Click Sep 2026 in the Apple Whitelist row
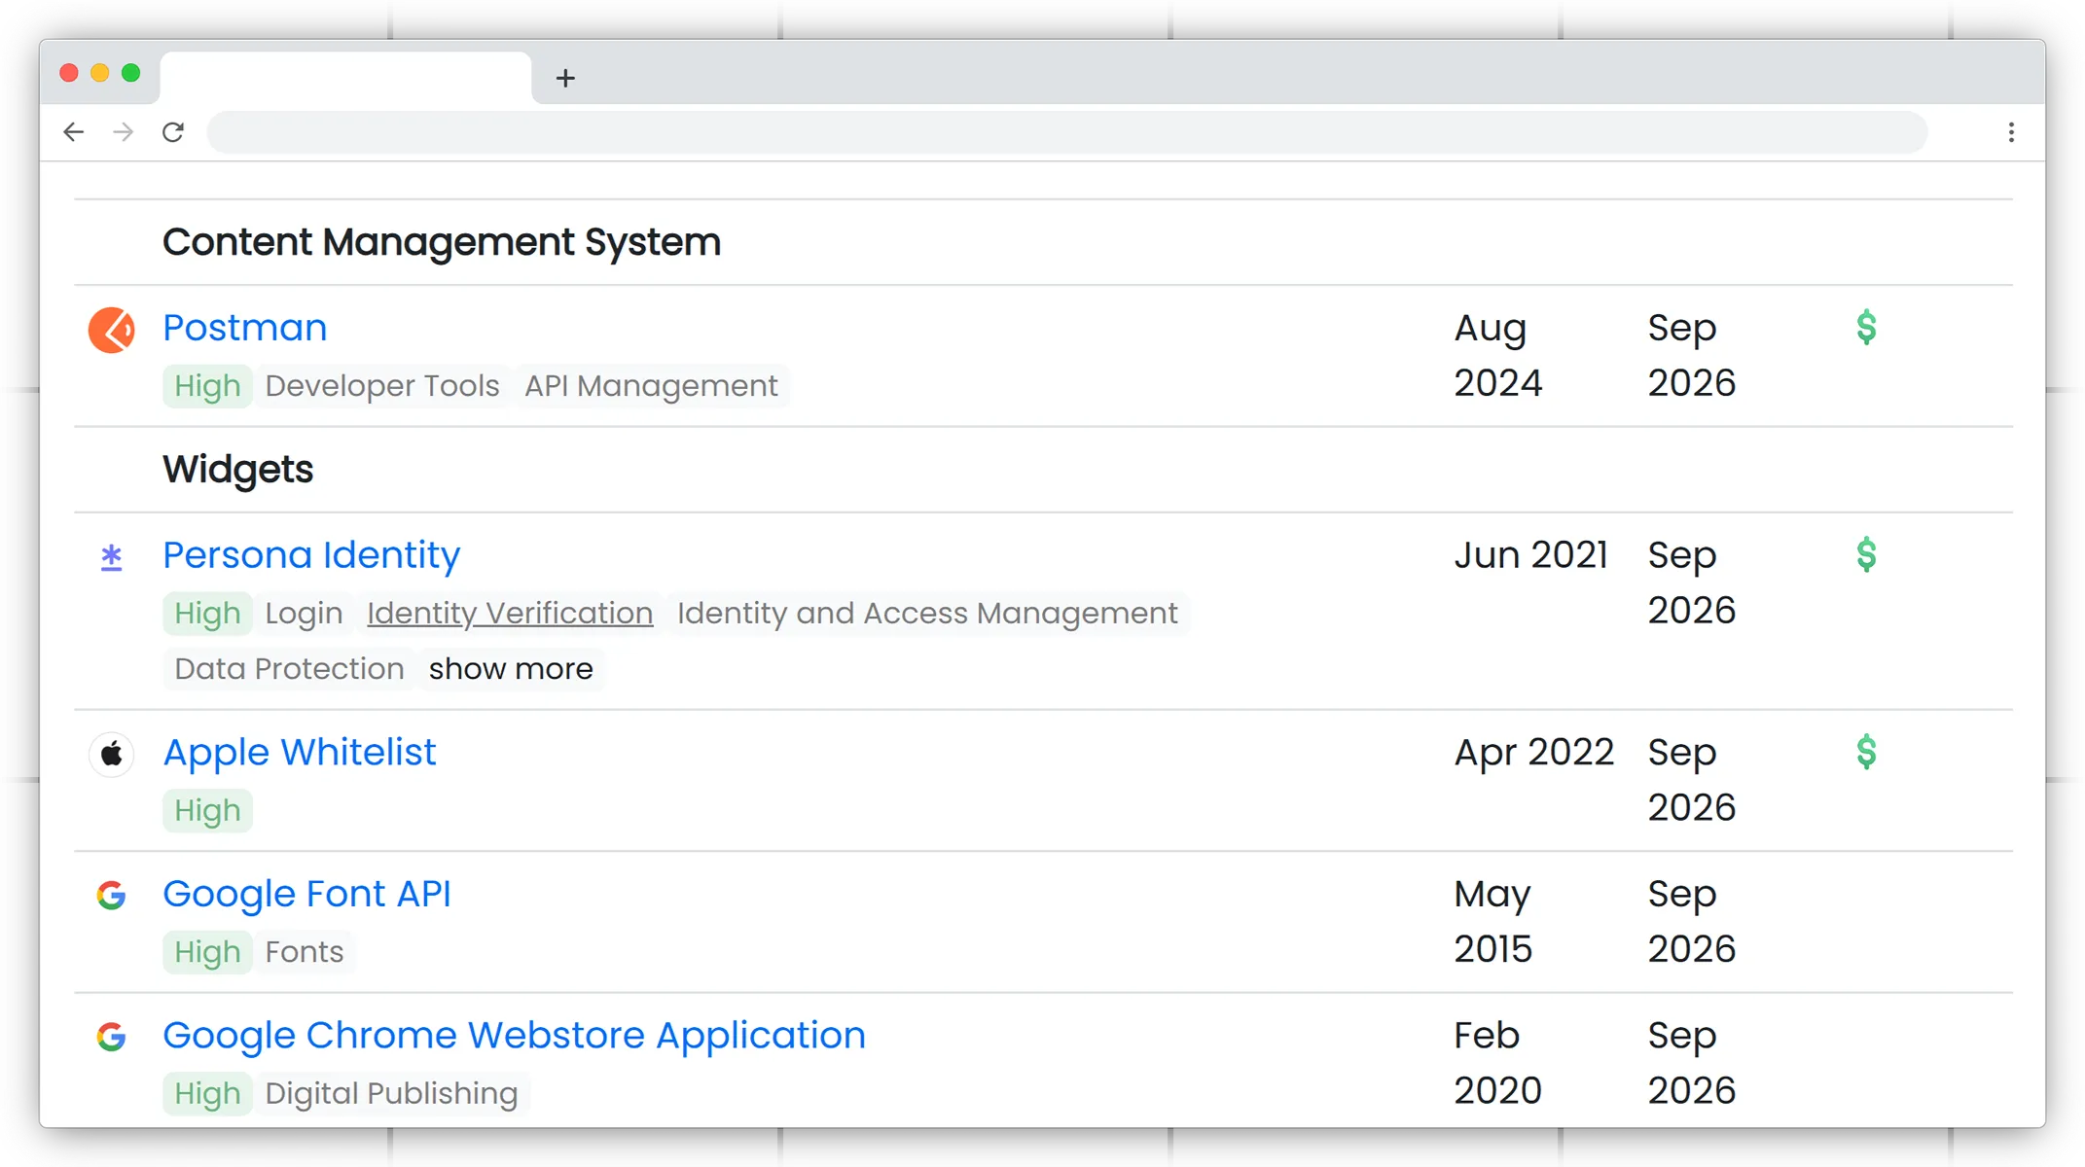 [x=1692, y=780]
